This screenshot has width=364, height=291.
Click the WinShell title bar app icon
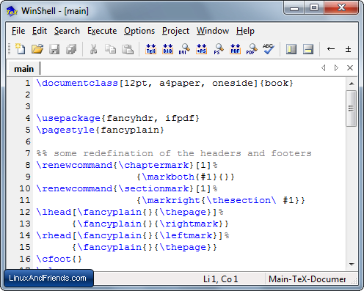(12, 11)
